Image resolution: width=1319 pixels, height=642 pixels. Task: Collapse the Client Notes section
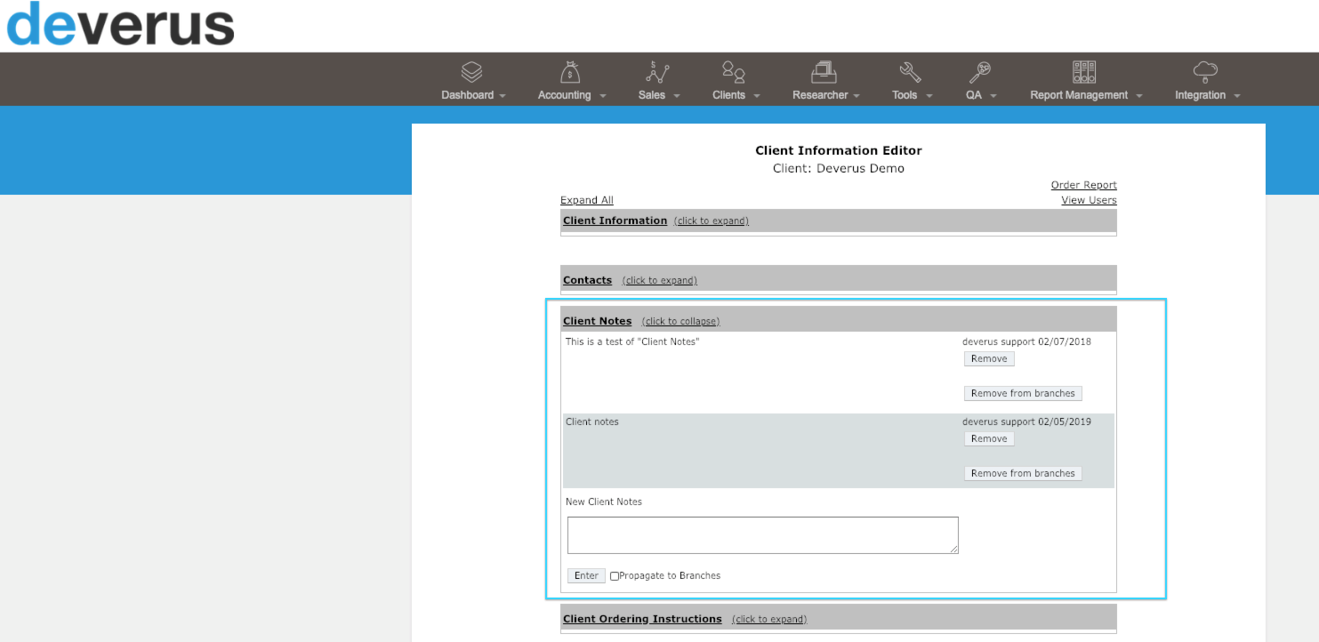[x=680, y=322]
